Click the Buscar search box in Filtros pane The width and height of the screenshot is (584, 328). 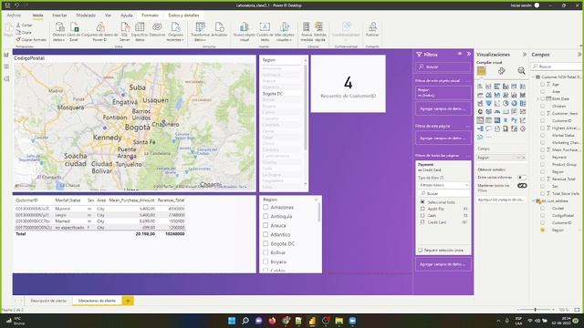pos(443,67)
